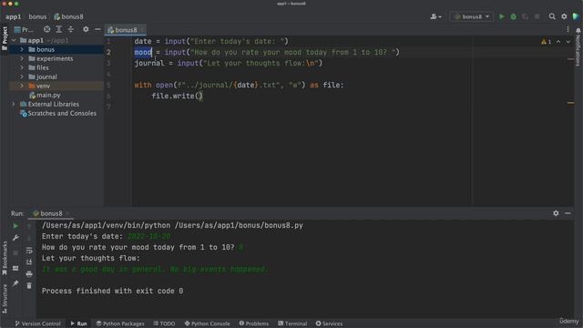The width and height of the screenshot is (583, 328).
Task: Open Search Everywhere magnifier icon
Action: click(552, 16)
